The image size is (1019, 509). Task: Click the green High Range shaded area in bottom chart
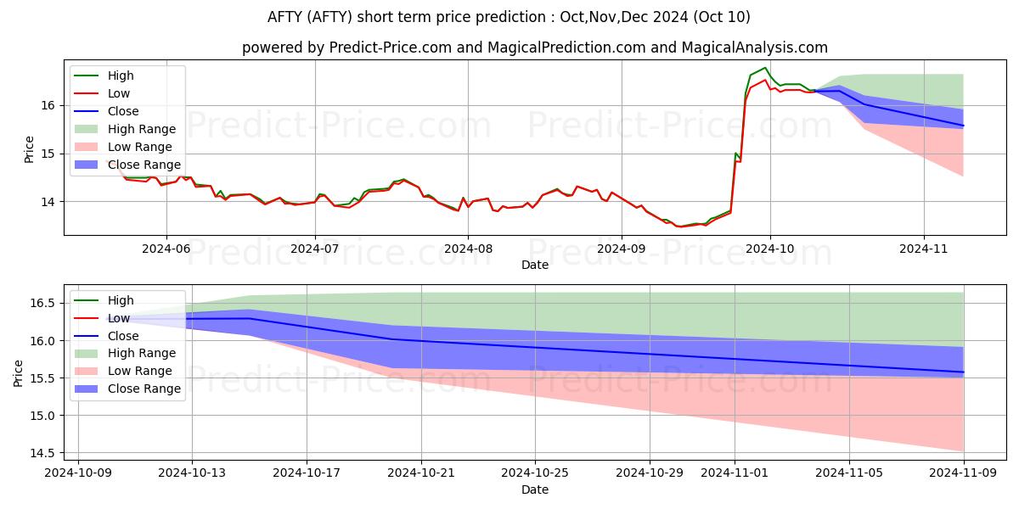tap(679, 314)
